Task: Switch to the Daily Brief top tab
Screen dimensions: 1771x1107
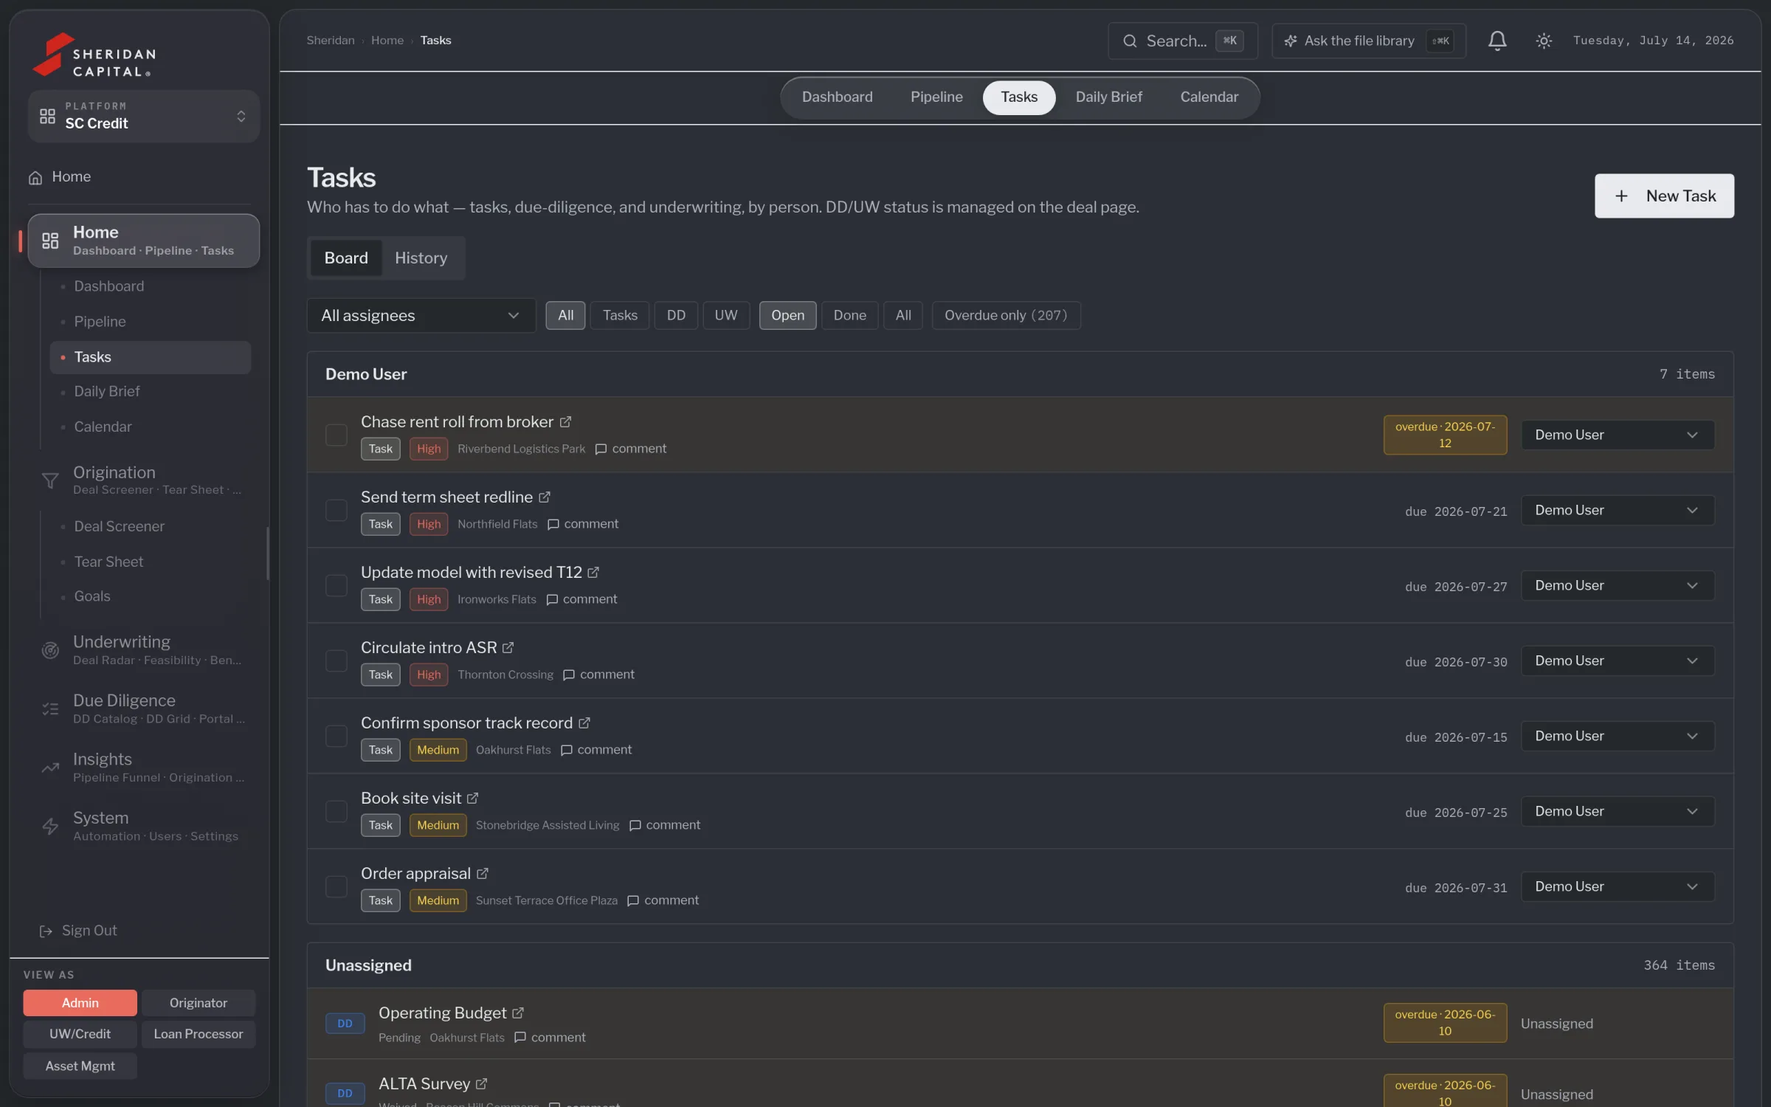Action: pos(1108,97)
